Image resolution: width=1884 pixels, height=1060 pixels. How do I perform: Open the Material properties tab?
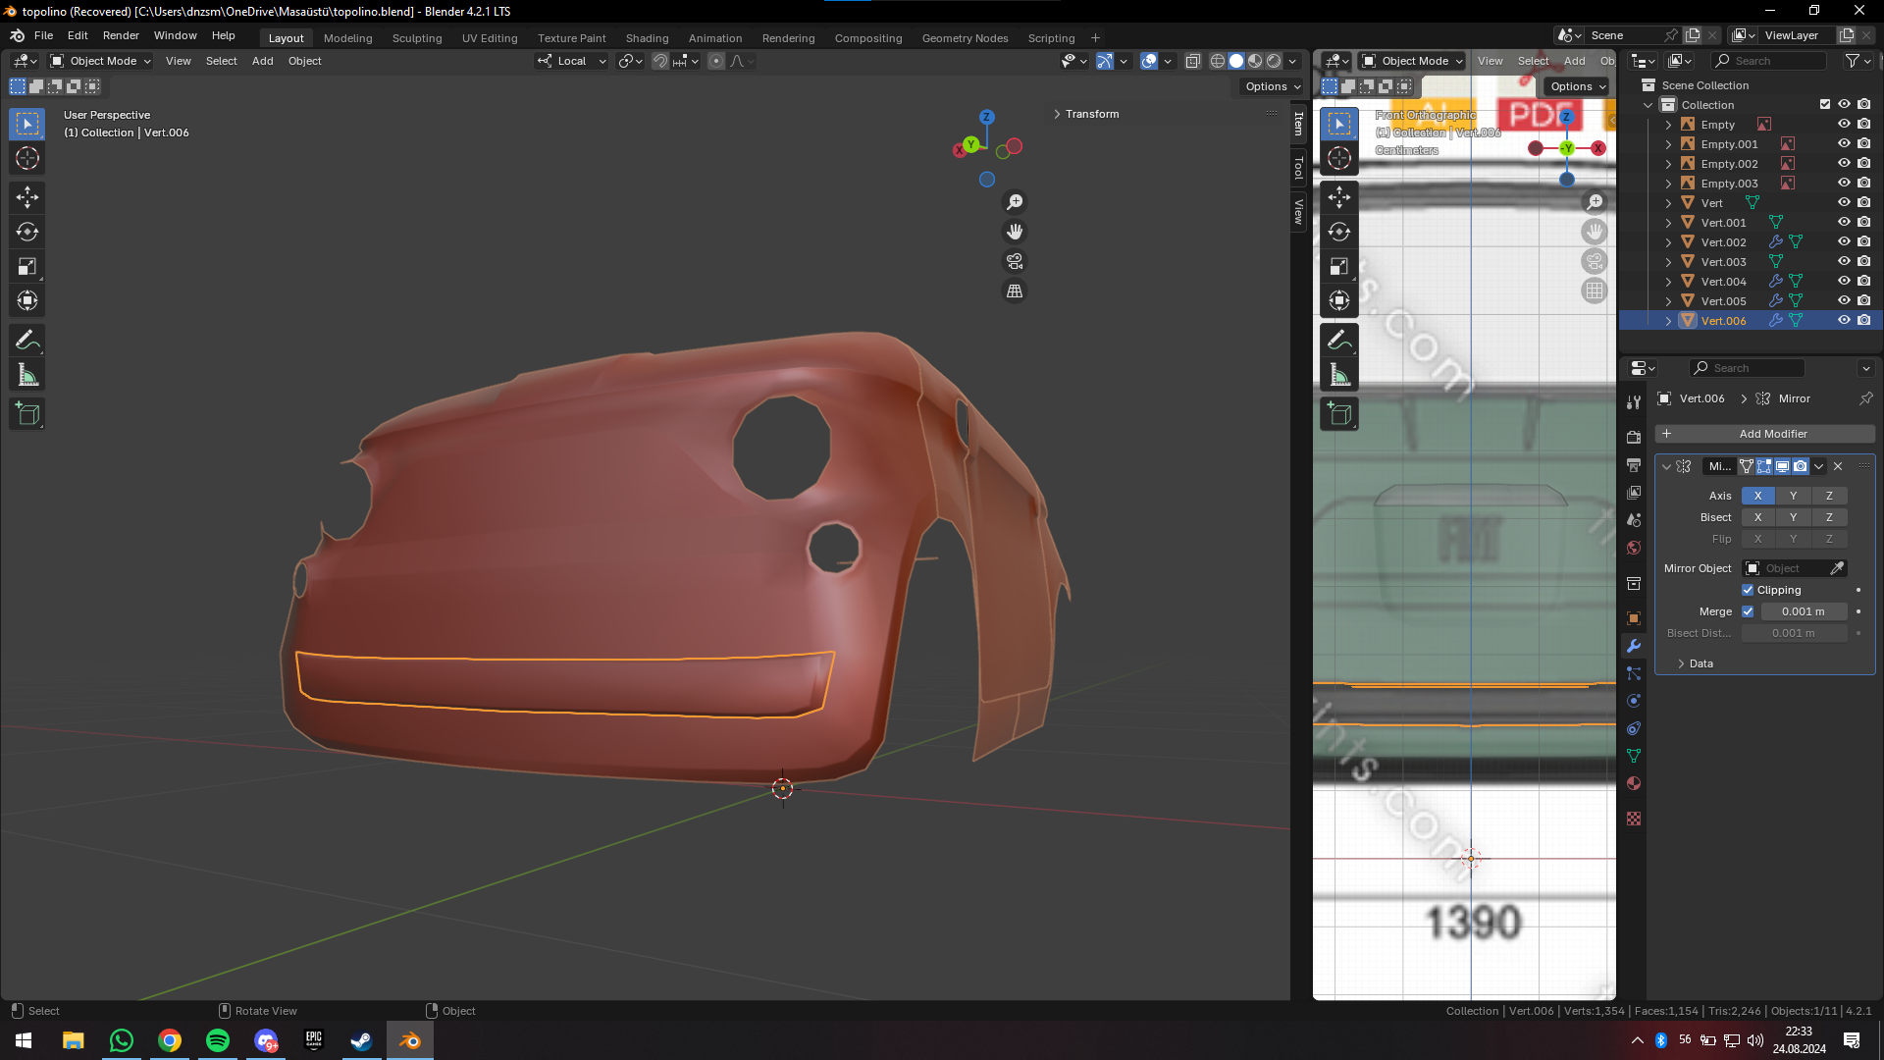point(1634,783)
